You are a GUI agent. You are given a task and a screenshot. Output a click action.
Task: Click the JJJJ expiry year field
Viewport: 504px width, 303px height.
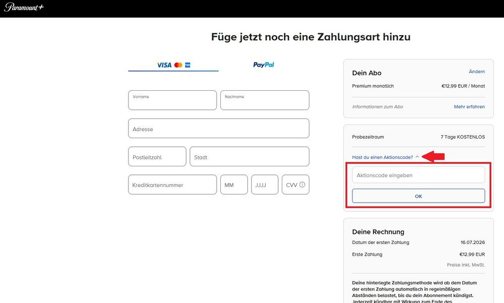(x=265, y=185)
